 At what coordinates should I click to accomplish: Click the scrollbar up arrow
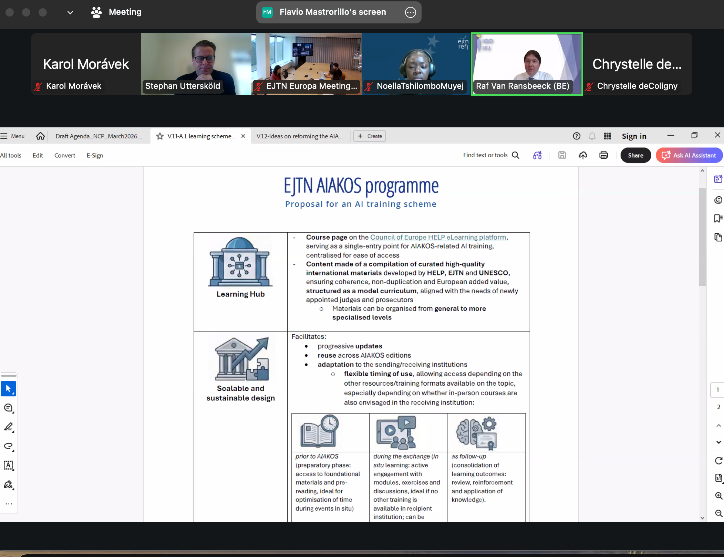coord(702,171)
